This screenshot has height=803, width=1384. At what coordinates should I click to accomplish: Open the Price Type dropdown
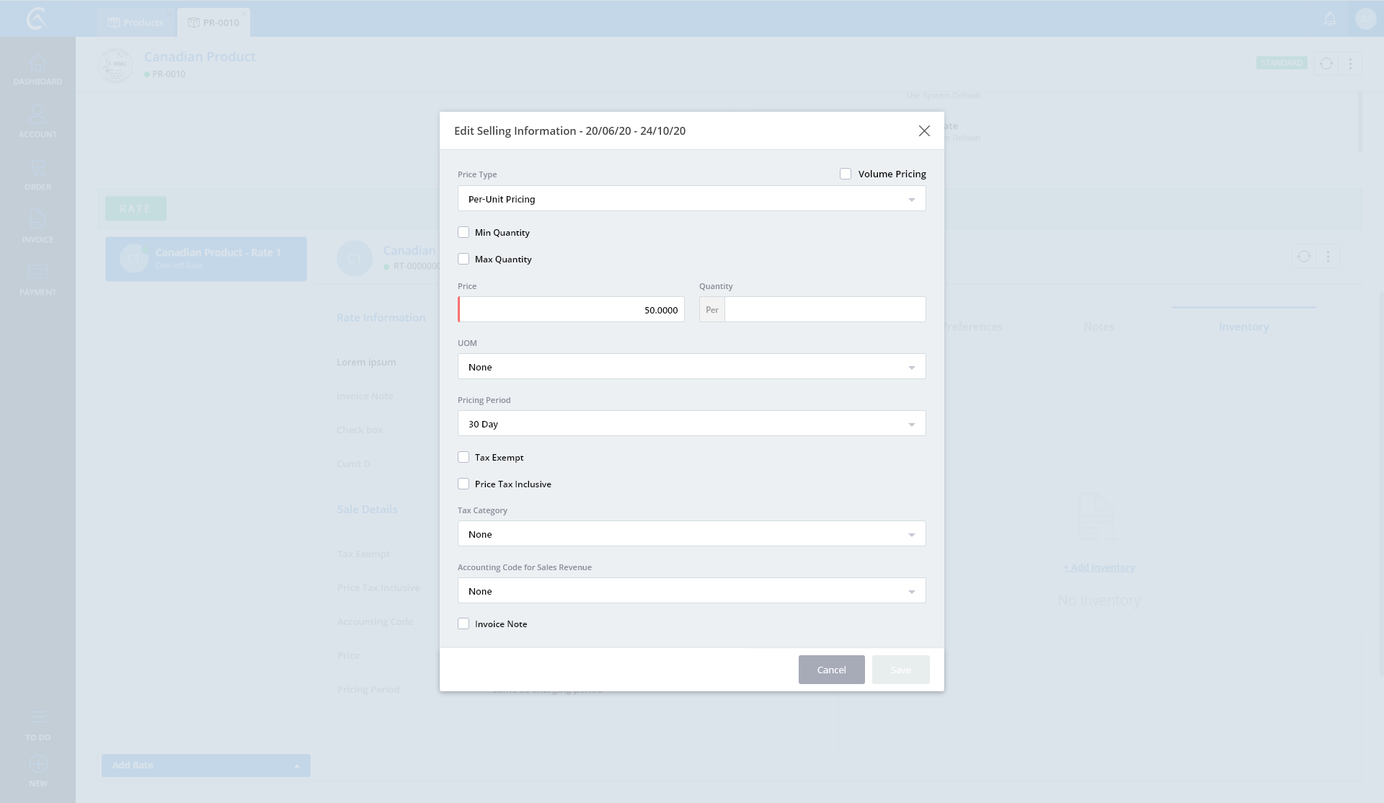pos(691,199)
